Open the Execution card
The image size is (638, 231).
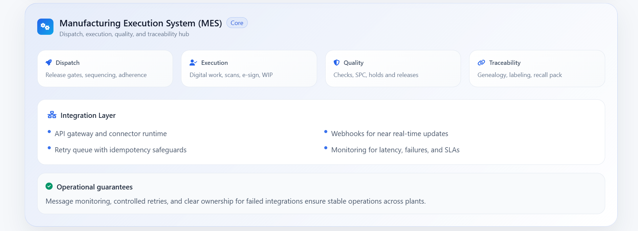[249, 69]
